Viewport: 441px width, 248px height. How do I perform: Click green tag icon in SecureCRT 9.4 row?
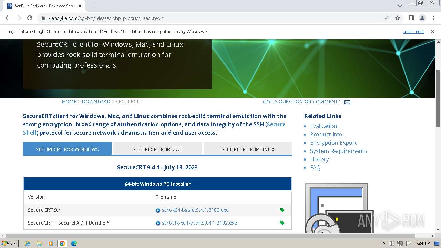(282, 210)
